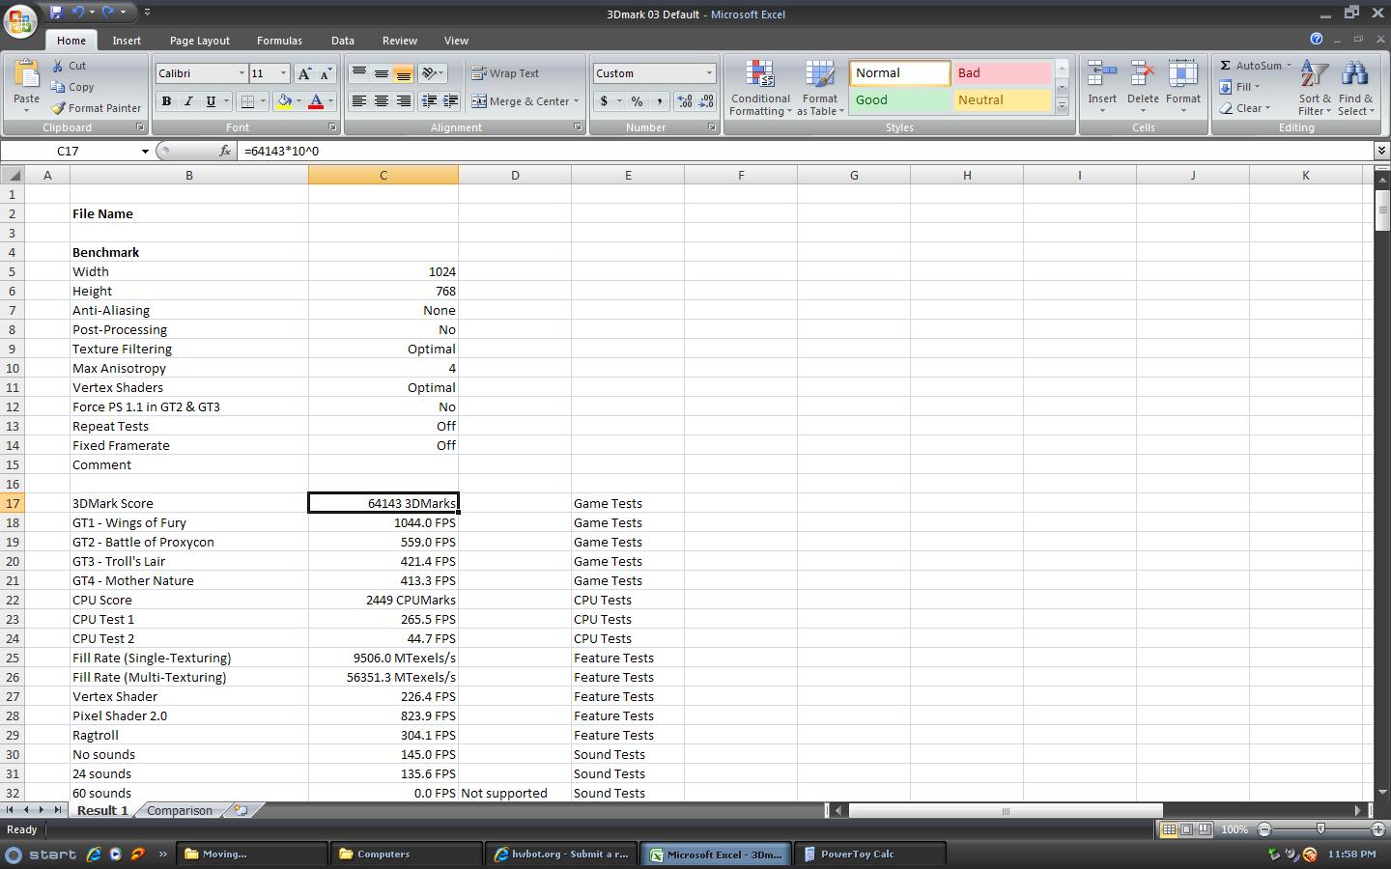Toggle italic formatting
The width and height of the screenshot is (1391, 869).
point(188,101)
